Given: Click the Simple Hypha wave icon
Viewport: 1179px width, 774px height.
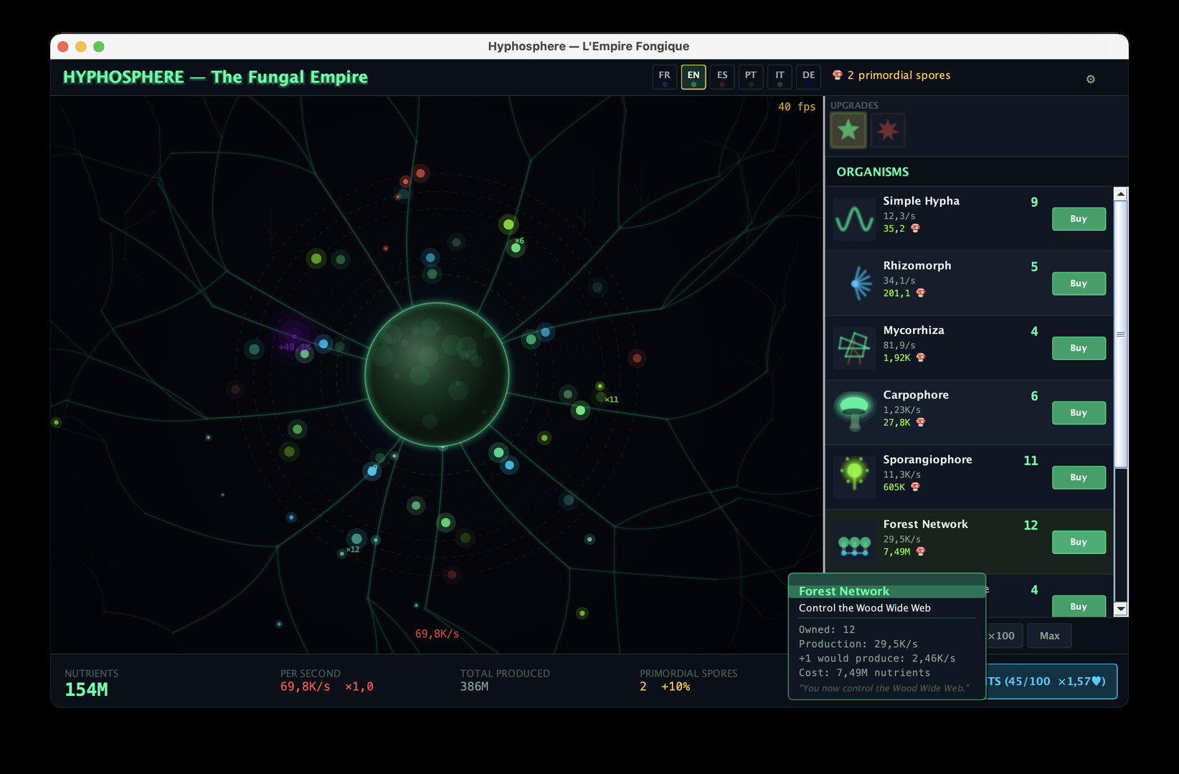Looking at the screenshot, I should click(854, 219).
